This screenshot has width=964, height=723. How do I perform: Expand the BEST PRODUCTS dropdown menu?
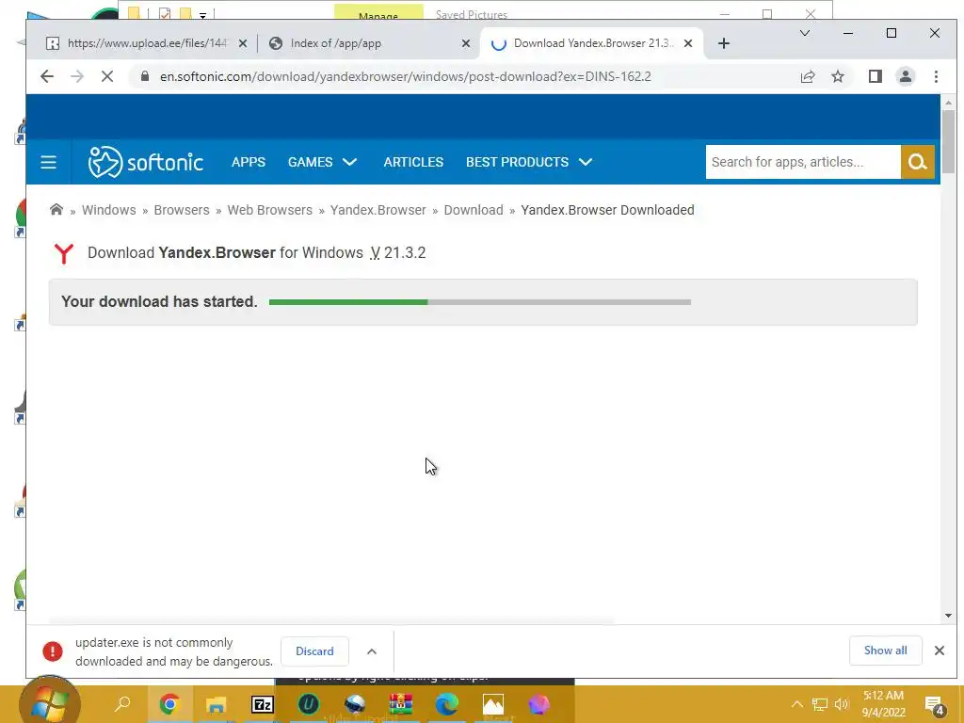tap(529, 162)
